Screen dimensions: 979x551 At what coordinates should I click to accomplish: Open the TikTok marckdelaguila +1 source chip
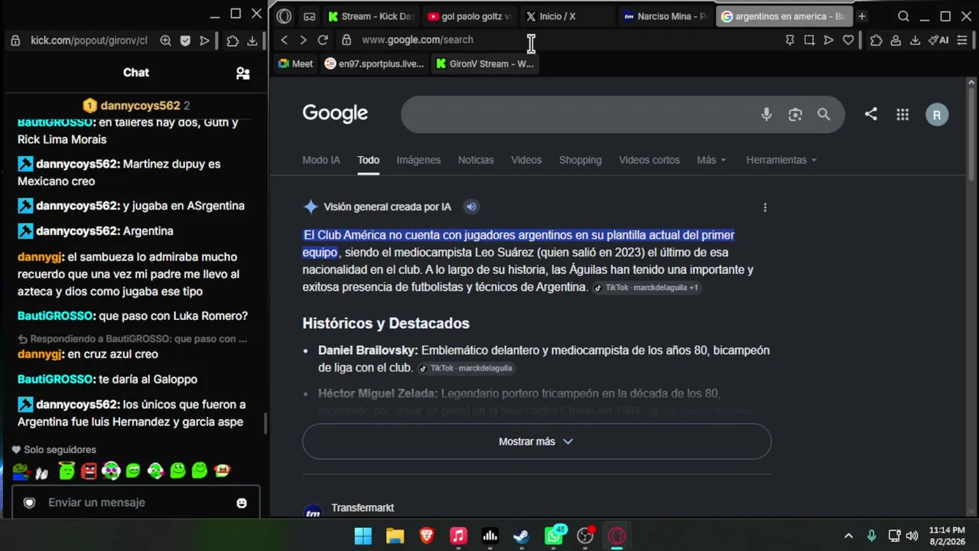[x=647, y=288]
